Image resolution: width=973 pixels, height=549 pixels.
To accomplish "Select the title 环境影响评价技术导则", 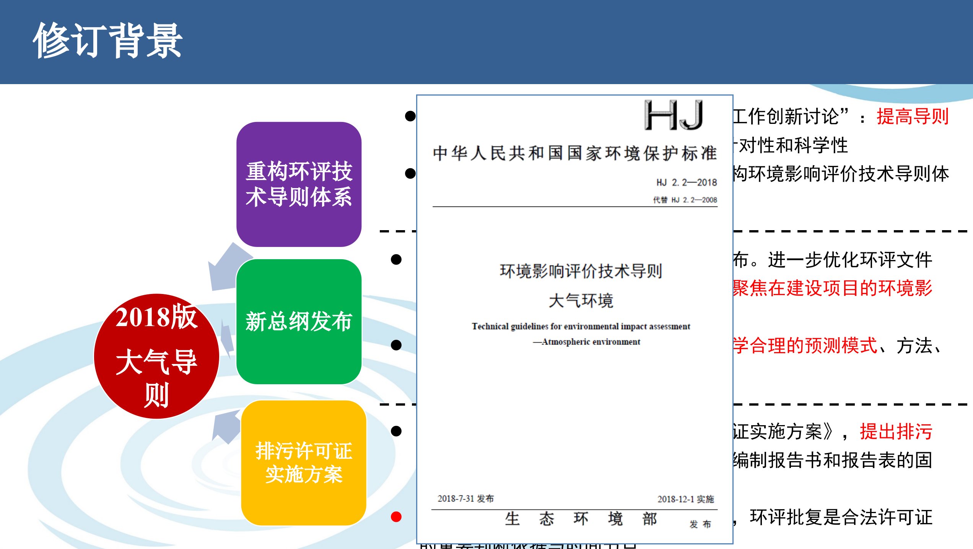I will (x=581, y=271).
